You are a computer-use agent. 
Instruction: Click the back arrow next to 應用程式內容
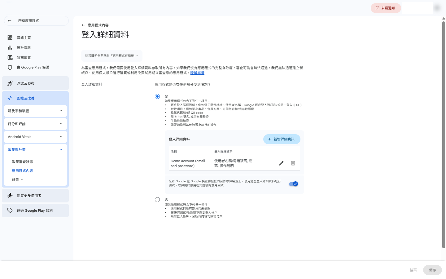(x=83, y=25)
